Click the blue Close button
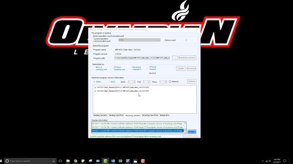Image resolution: width=293 pixels, height=164 pixels. (192, 132)
